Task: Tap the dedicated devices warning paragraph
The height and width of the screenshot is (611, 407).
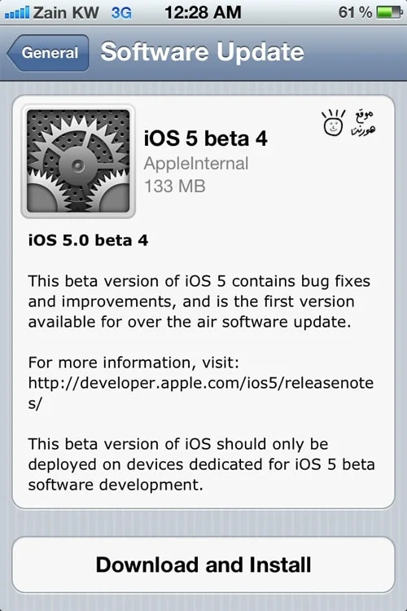Action: click(x=201, y=464)
